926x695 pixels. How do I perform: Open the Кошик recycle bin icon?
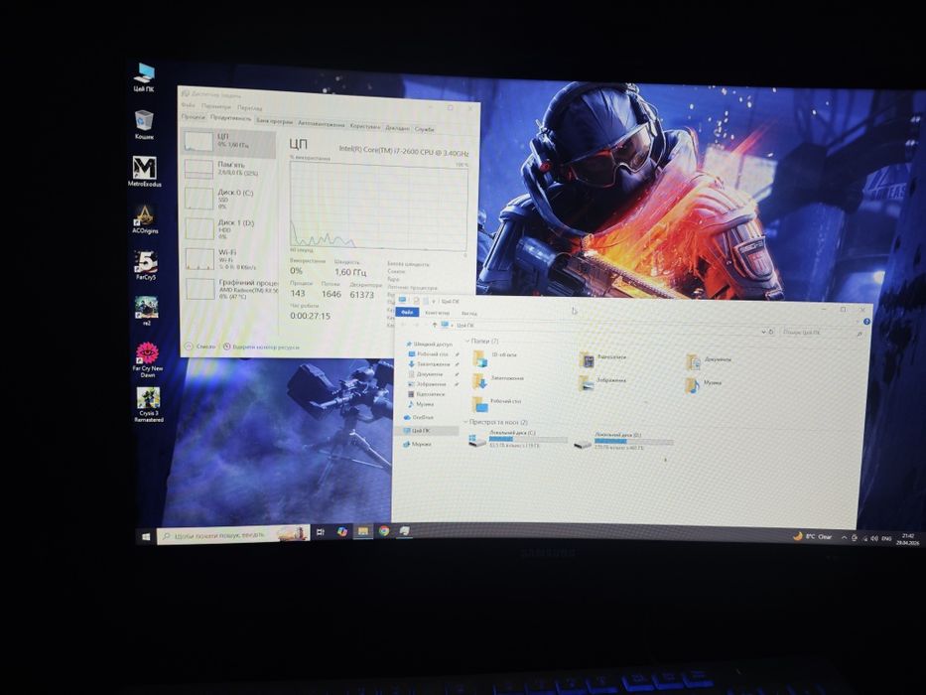click(x=144, y=125)
